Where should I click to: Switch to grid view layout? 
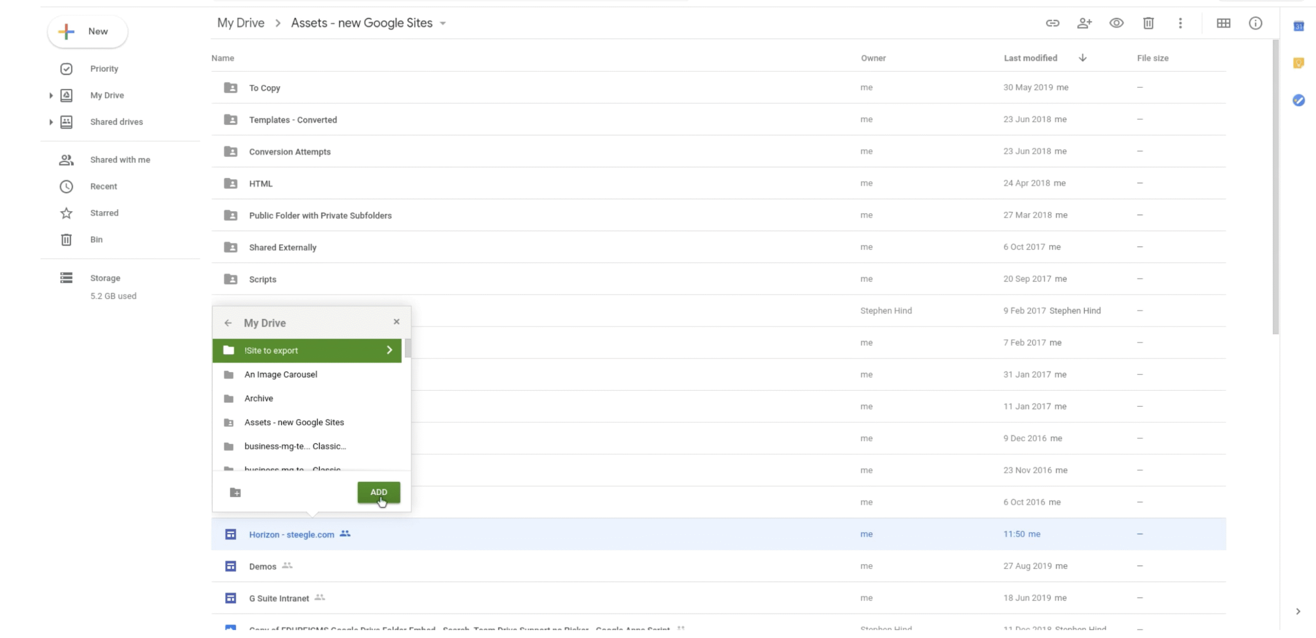pyautogui.click(x=1223, y=23)
